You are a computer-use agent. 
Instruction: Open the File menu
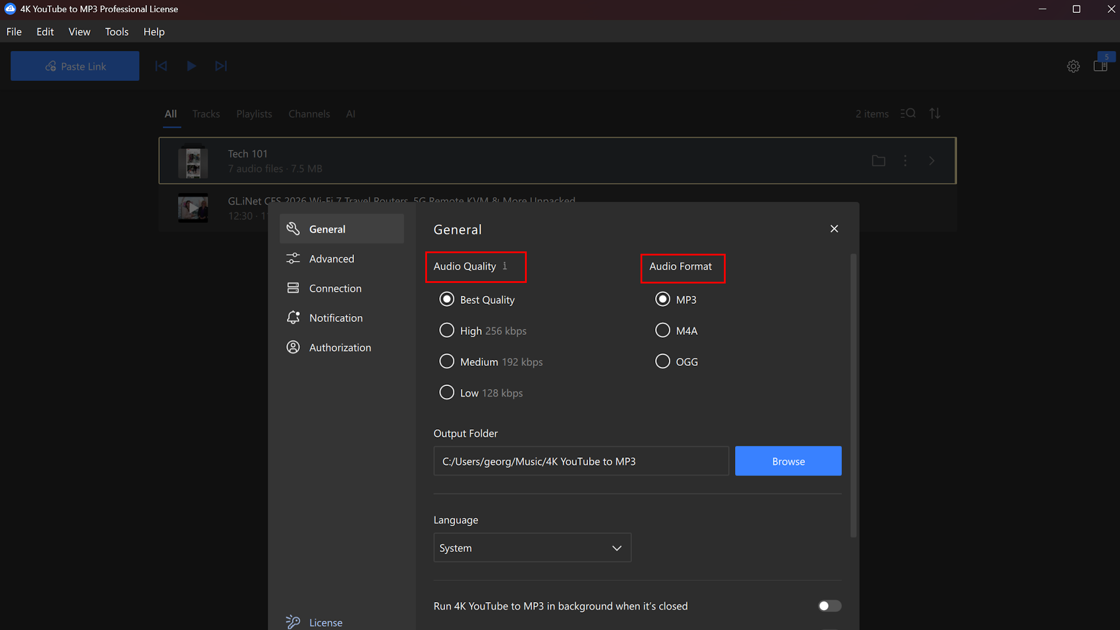tap(14, 32)
